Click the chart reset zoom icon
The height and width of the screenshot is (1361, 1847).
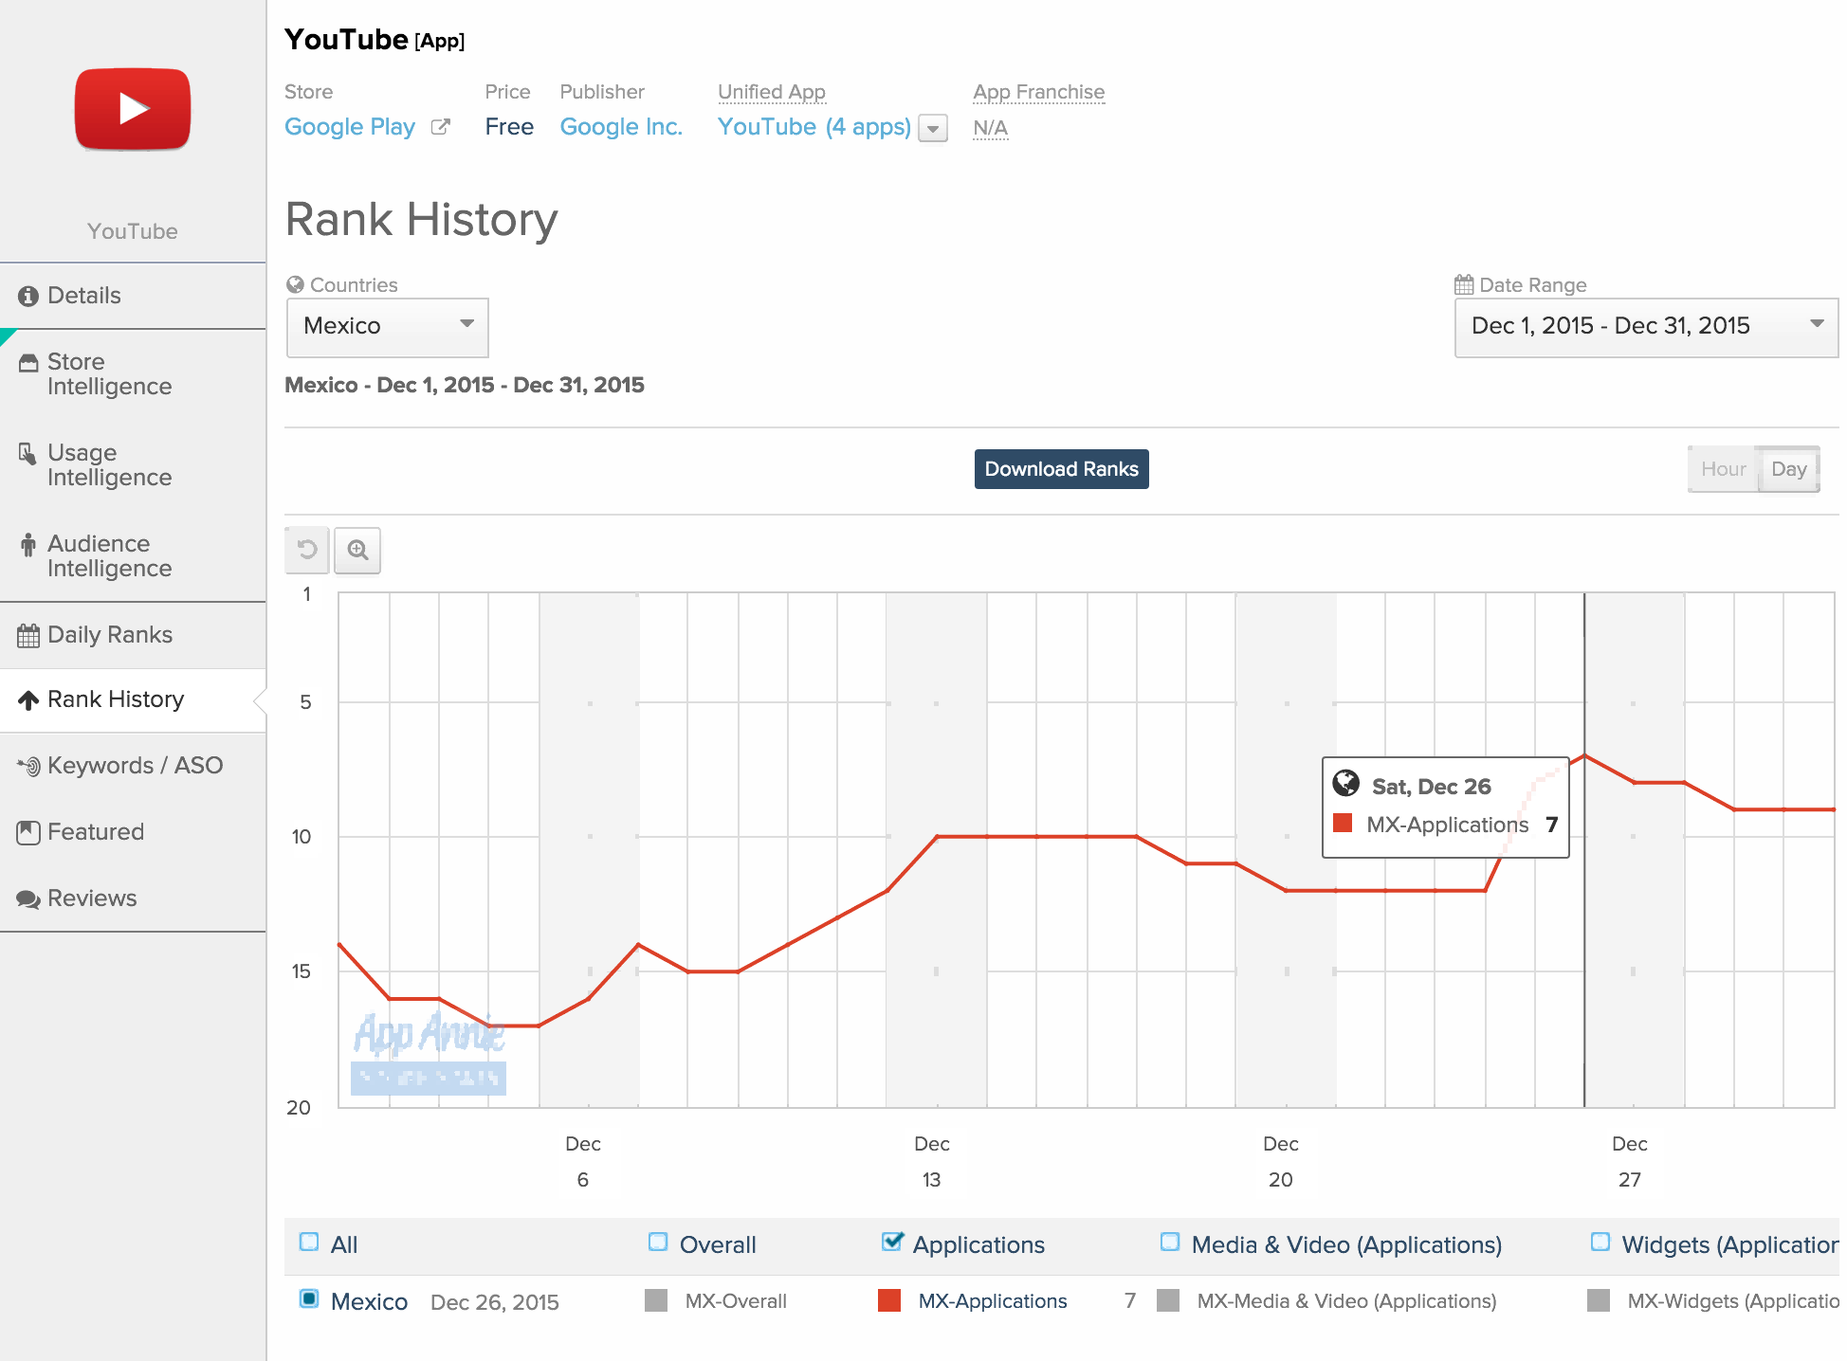[x=307, y=550]
